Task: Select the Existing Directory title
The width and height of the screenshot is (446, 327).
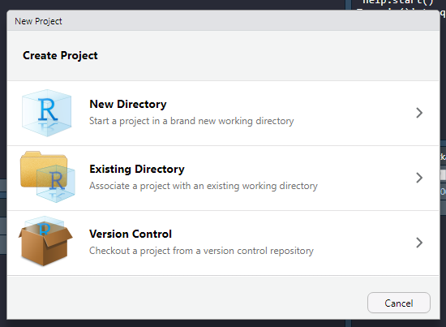Action: (x=137, y=169)
